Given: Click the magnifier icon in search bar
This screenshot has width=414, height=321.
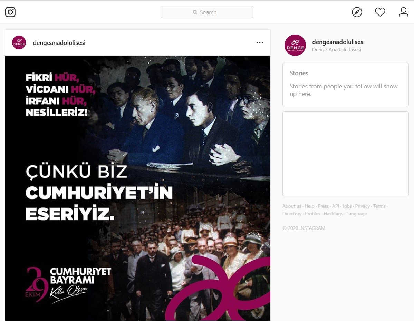Looking at the screenshot, I should click(x=195, y=12).
